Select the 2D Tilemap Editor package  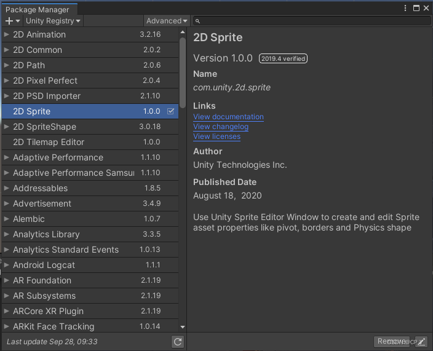coord(90,142)
